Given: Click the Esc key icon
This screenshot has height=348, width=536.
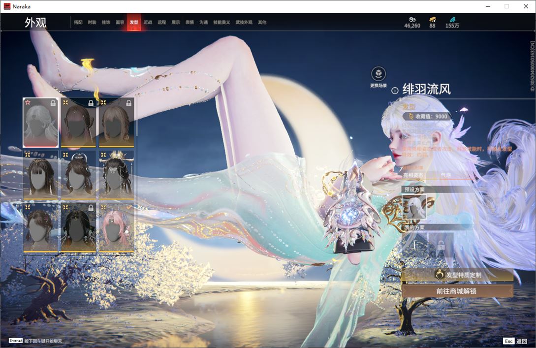Looking at the screenshot, I should 508,341.
